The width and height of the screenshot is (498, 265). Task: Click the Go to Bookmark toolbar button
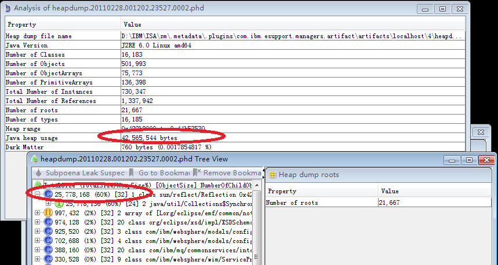coord(159,173)
